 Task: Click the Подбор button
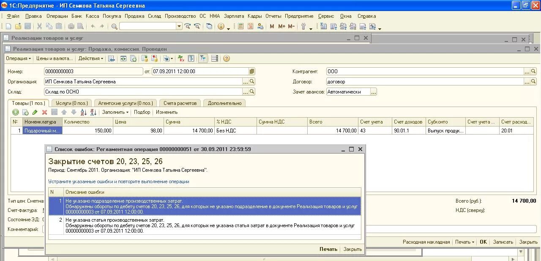click(142, 112)
